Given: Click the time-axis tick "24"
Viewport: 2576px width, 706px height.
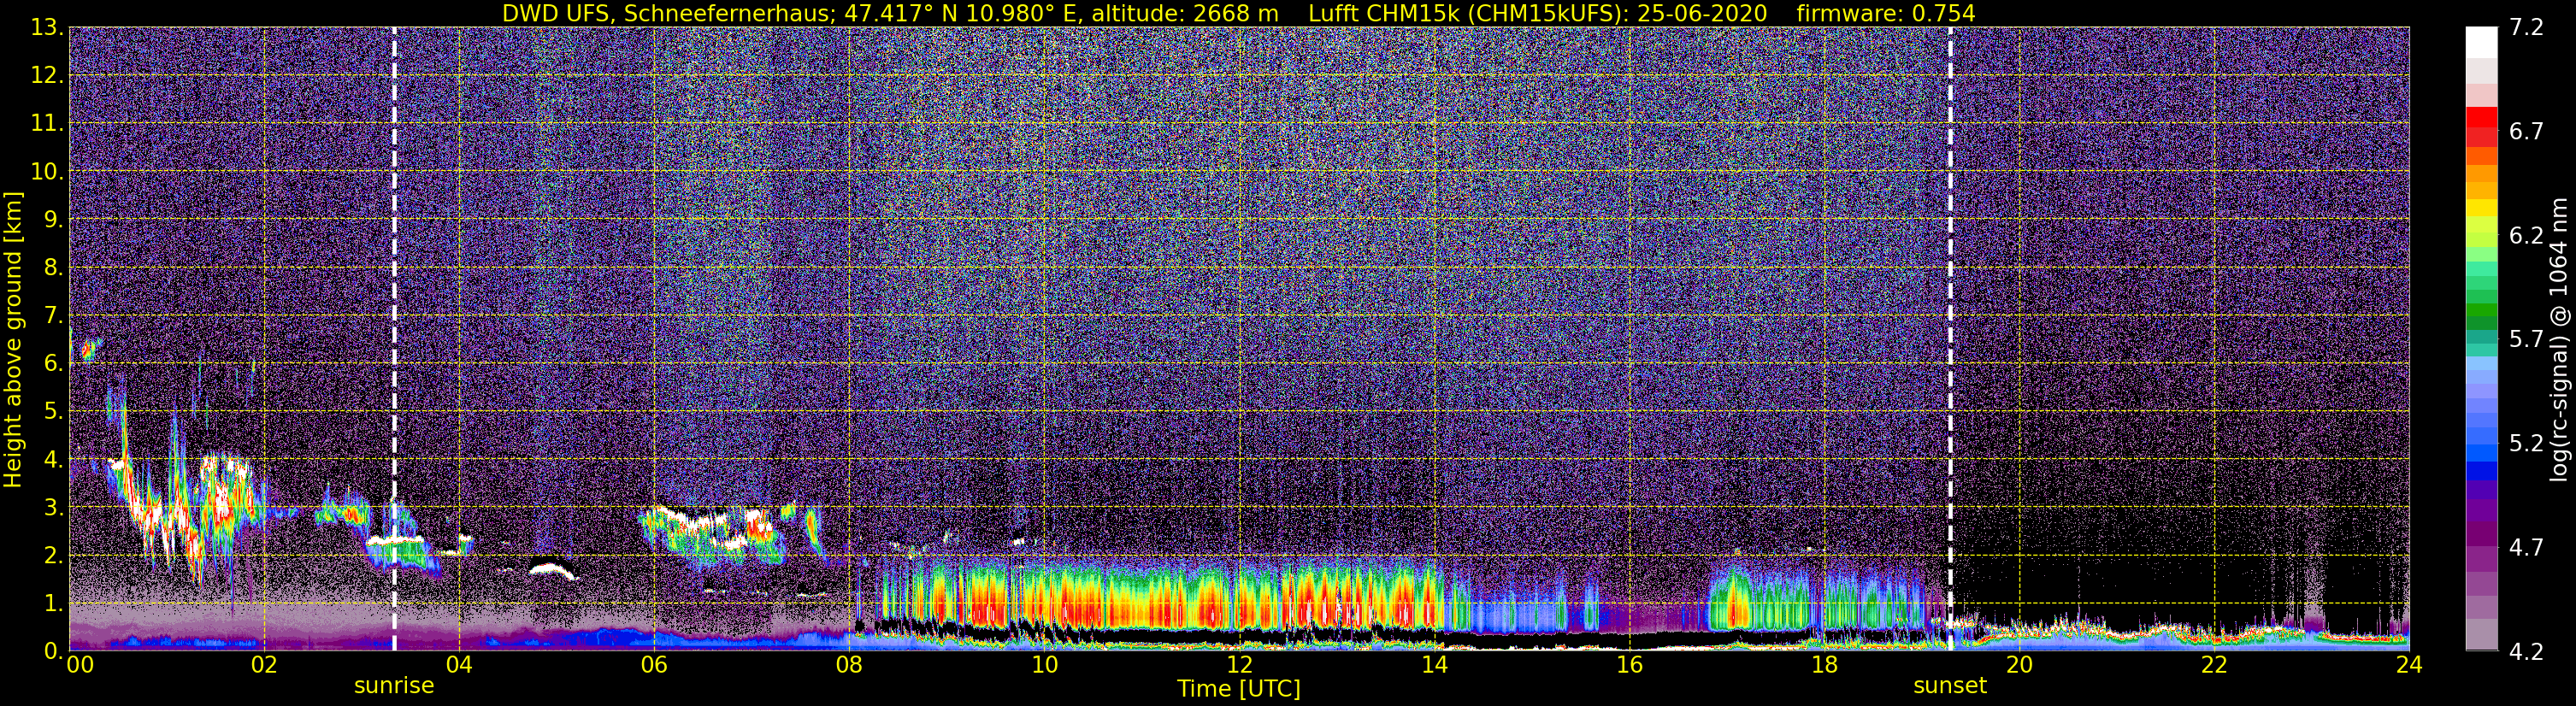Looking at the screenshot, I should tap(2409, 666).
